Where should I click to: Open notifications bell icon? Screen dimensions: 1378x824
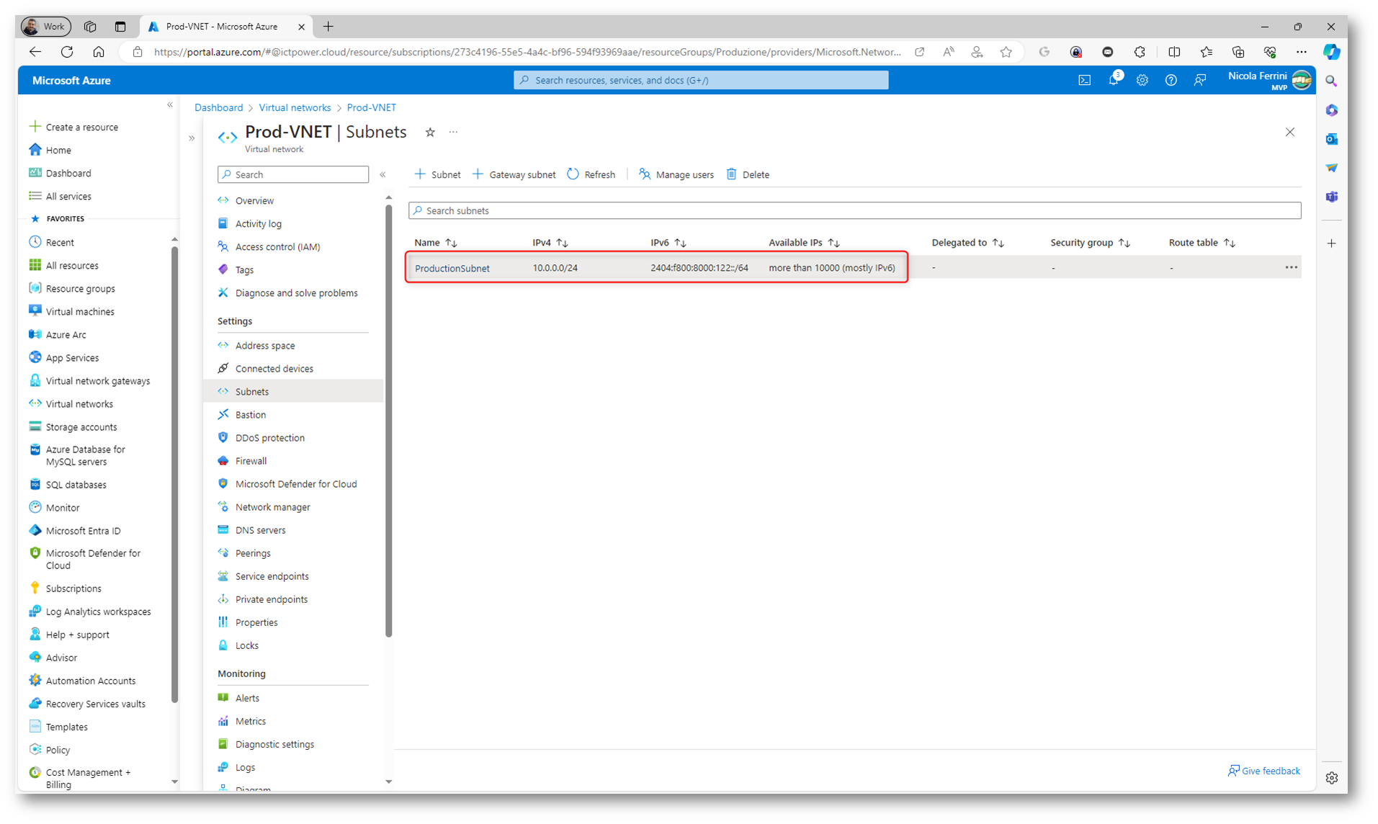point(1114,80)
